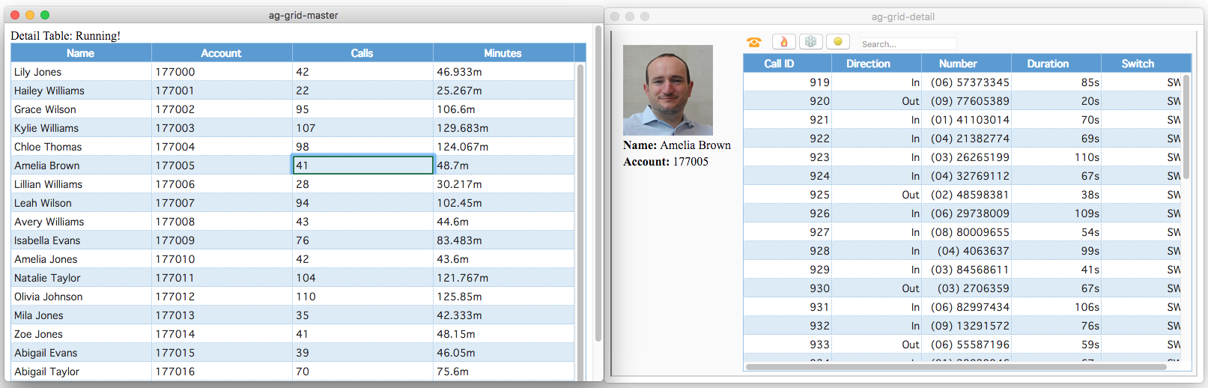Click the minutes cell '129.683m'
Image resolution: width=1208 pixels, height=388 pixels.
[503, 128]
